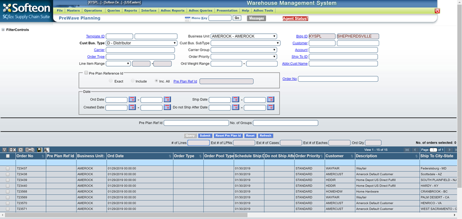
Task: Open the Ord Date start calendar picker
Action: click(132, 99)
